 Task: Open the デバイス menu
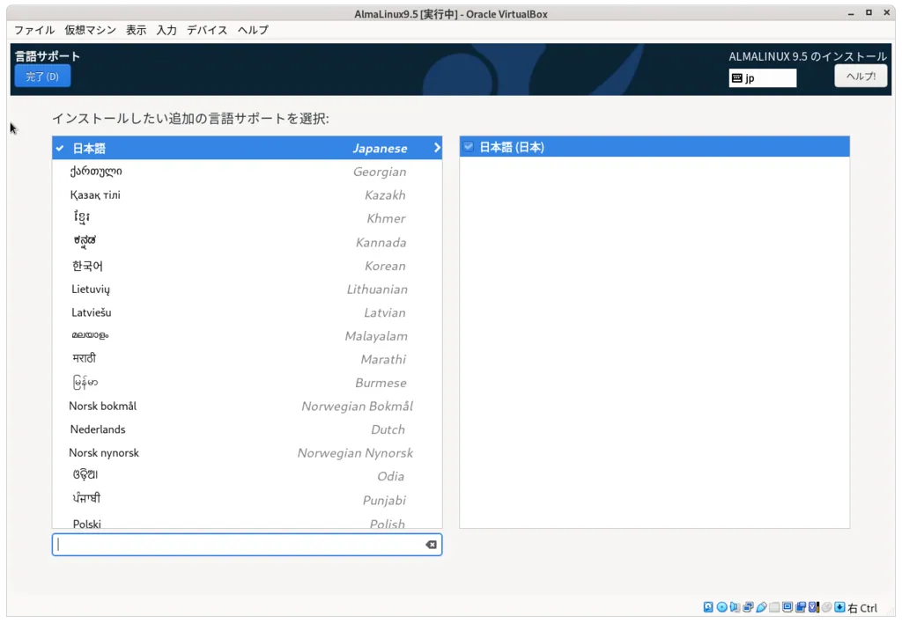point(207,30)
